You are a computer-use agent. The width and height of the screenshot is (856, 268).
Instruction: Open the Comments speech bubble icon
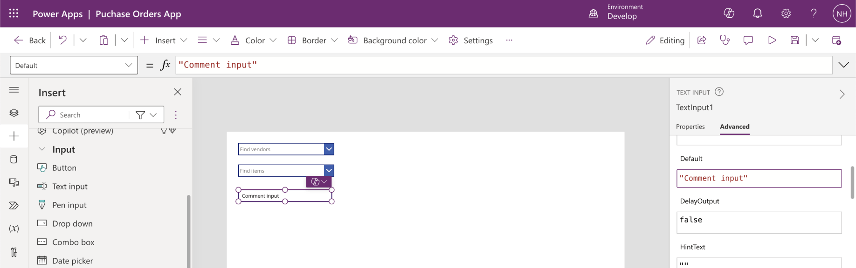coord(748,40)
